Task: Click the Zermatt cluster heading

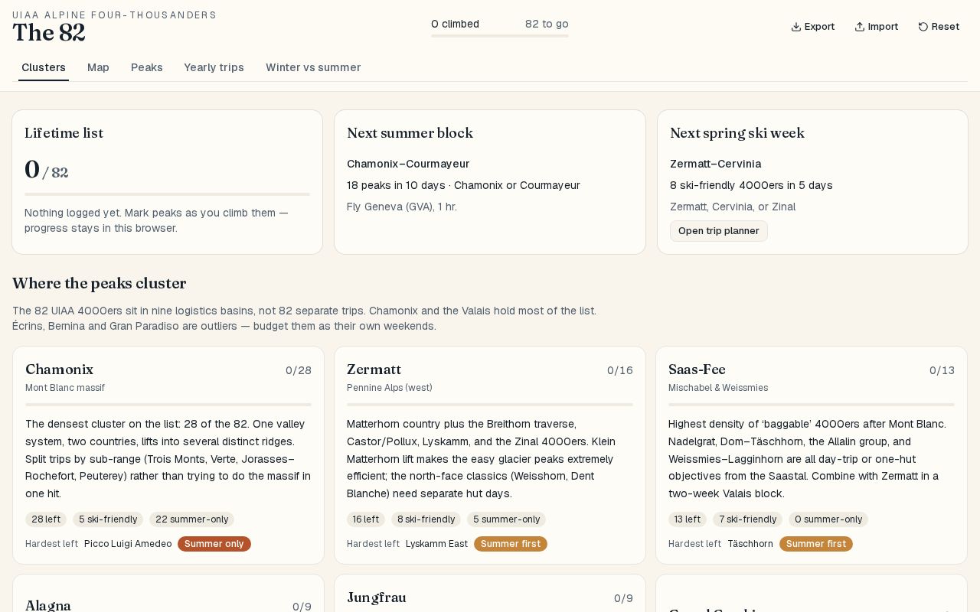Action: (374, 369)
